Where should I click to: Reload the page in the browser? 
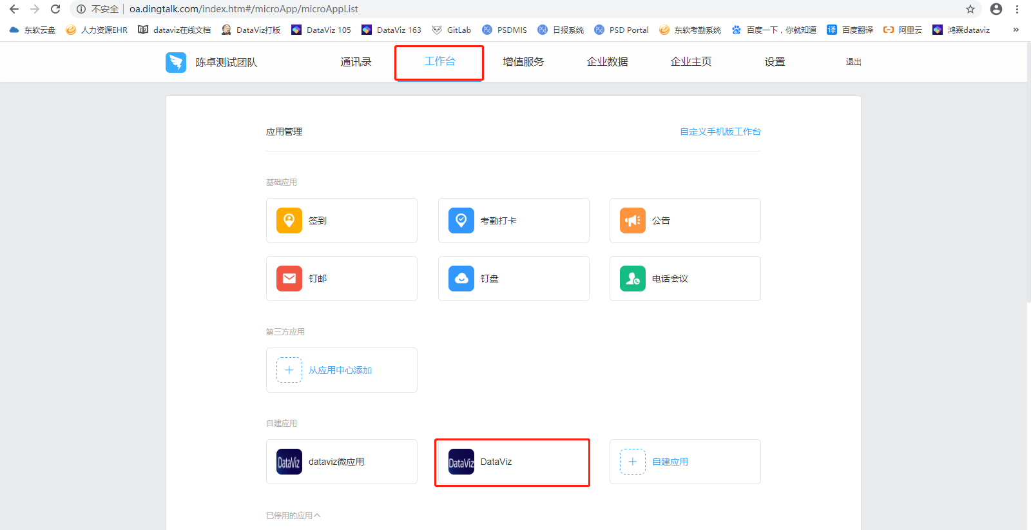(x=55, y=9)
